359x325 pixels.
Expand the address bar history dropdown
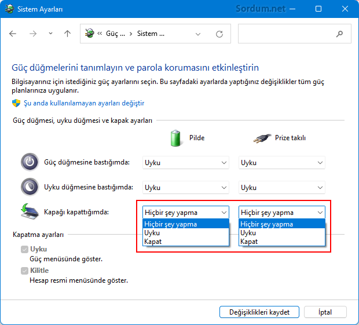click(198, 34)
